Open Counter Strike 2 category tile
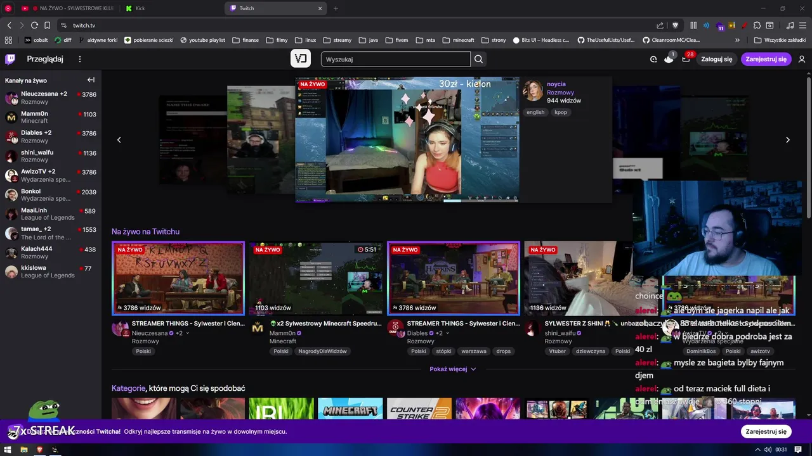Image resolution: width=812 pixels, height=456 pixels. tap(419, 408)
